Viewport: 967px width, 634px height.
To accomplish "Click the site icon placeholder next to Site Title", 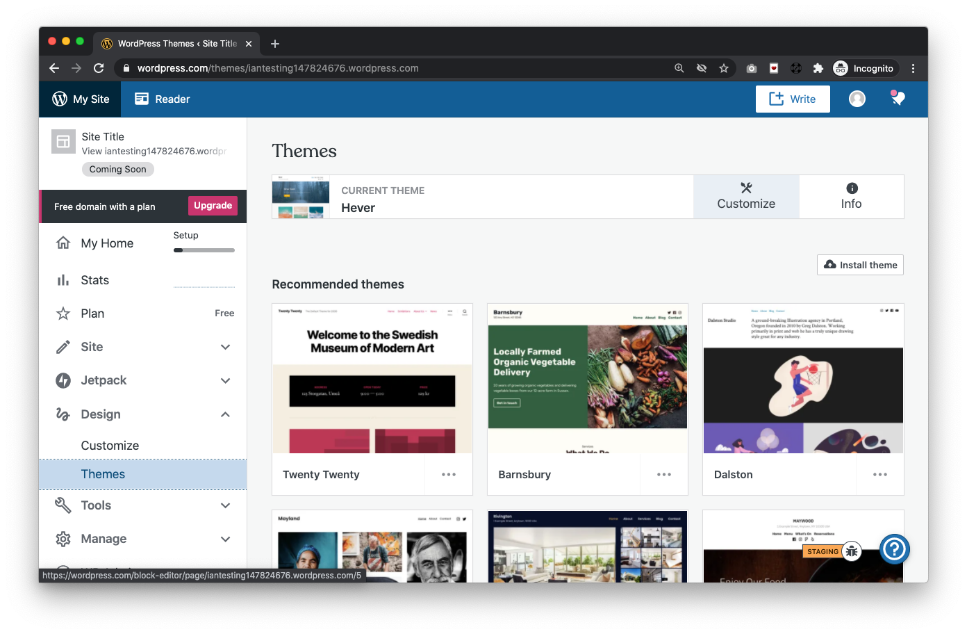I will [63, 142].
